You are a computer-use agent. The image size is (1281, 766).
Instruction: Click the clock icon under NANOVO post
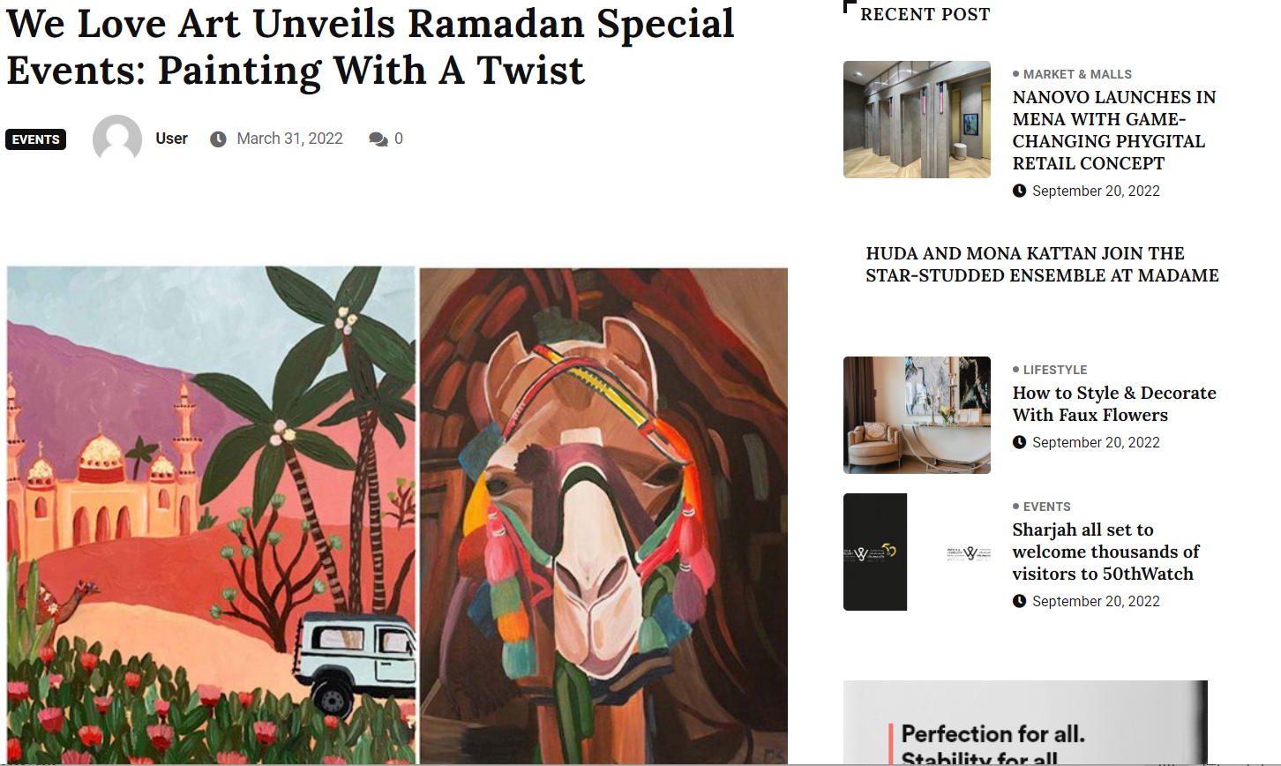(1019, 191)
